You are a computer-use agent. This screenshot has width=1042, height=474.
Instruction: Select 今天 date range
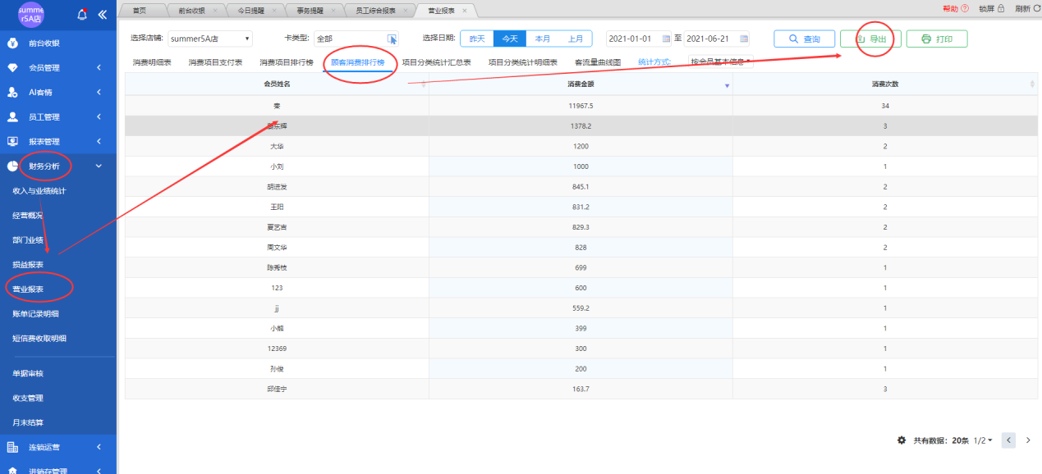pyautogui.click(x=510, y=39)
